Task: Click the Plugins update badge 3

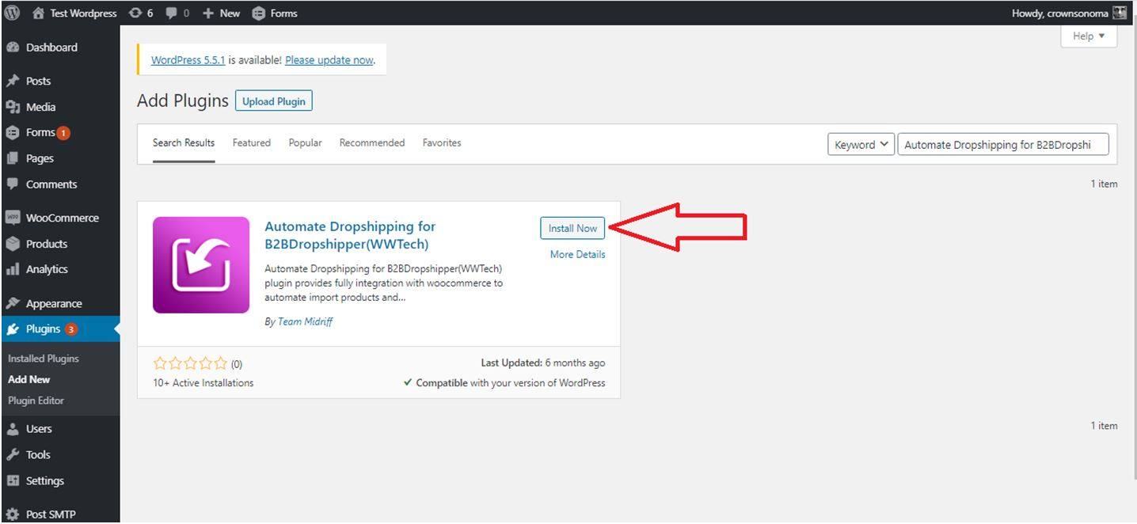Action: pyautogui.click(x=71, y=329)
